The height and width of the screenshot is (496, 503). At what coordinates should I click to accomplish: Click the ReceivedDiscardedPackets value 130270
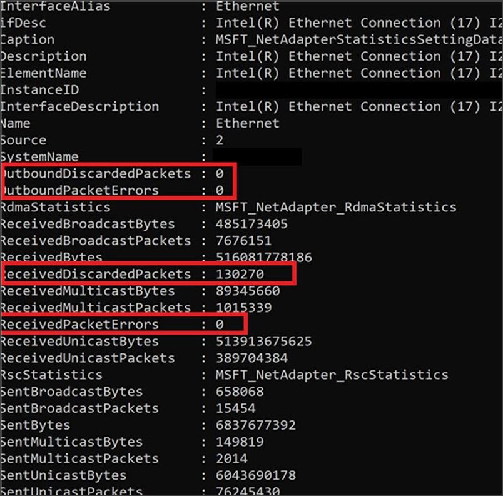[240, 274]
